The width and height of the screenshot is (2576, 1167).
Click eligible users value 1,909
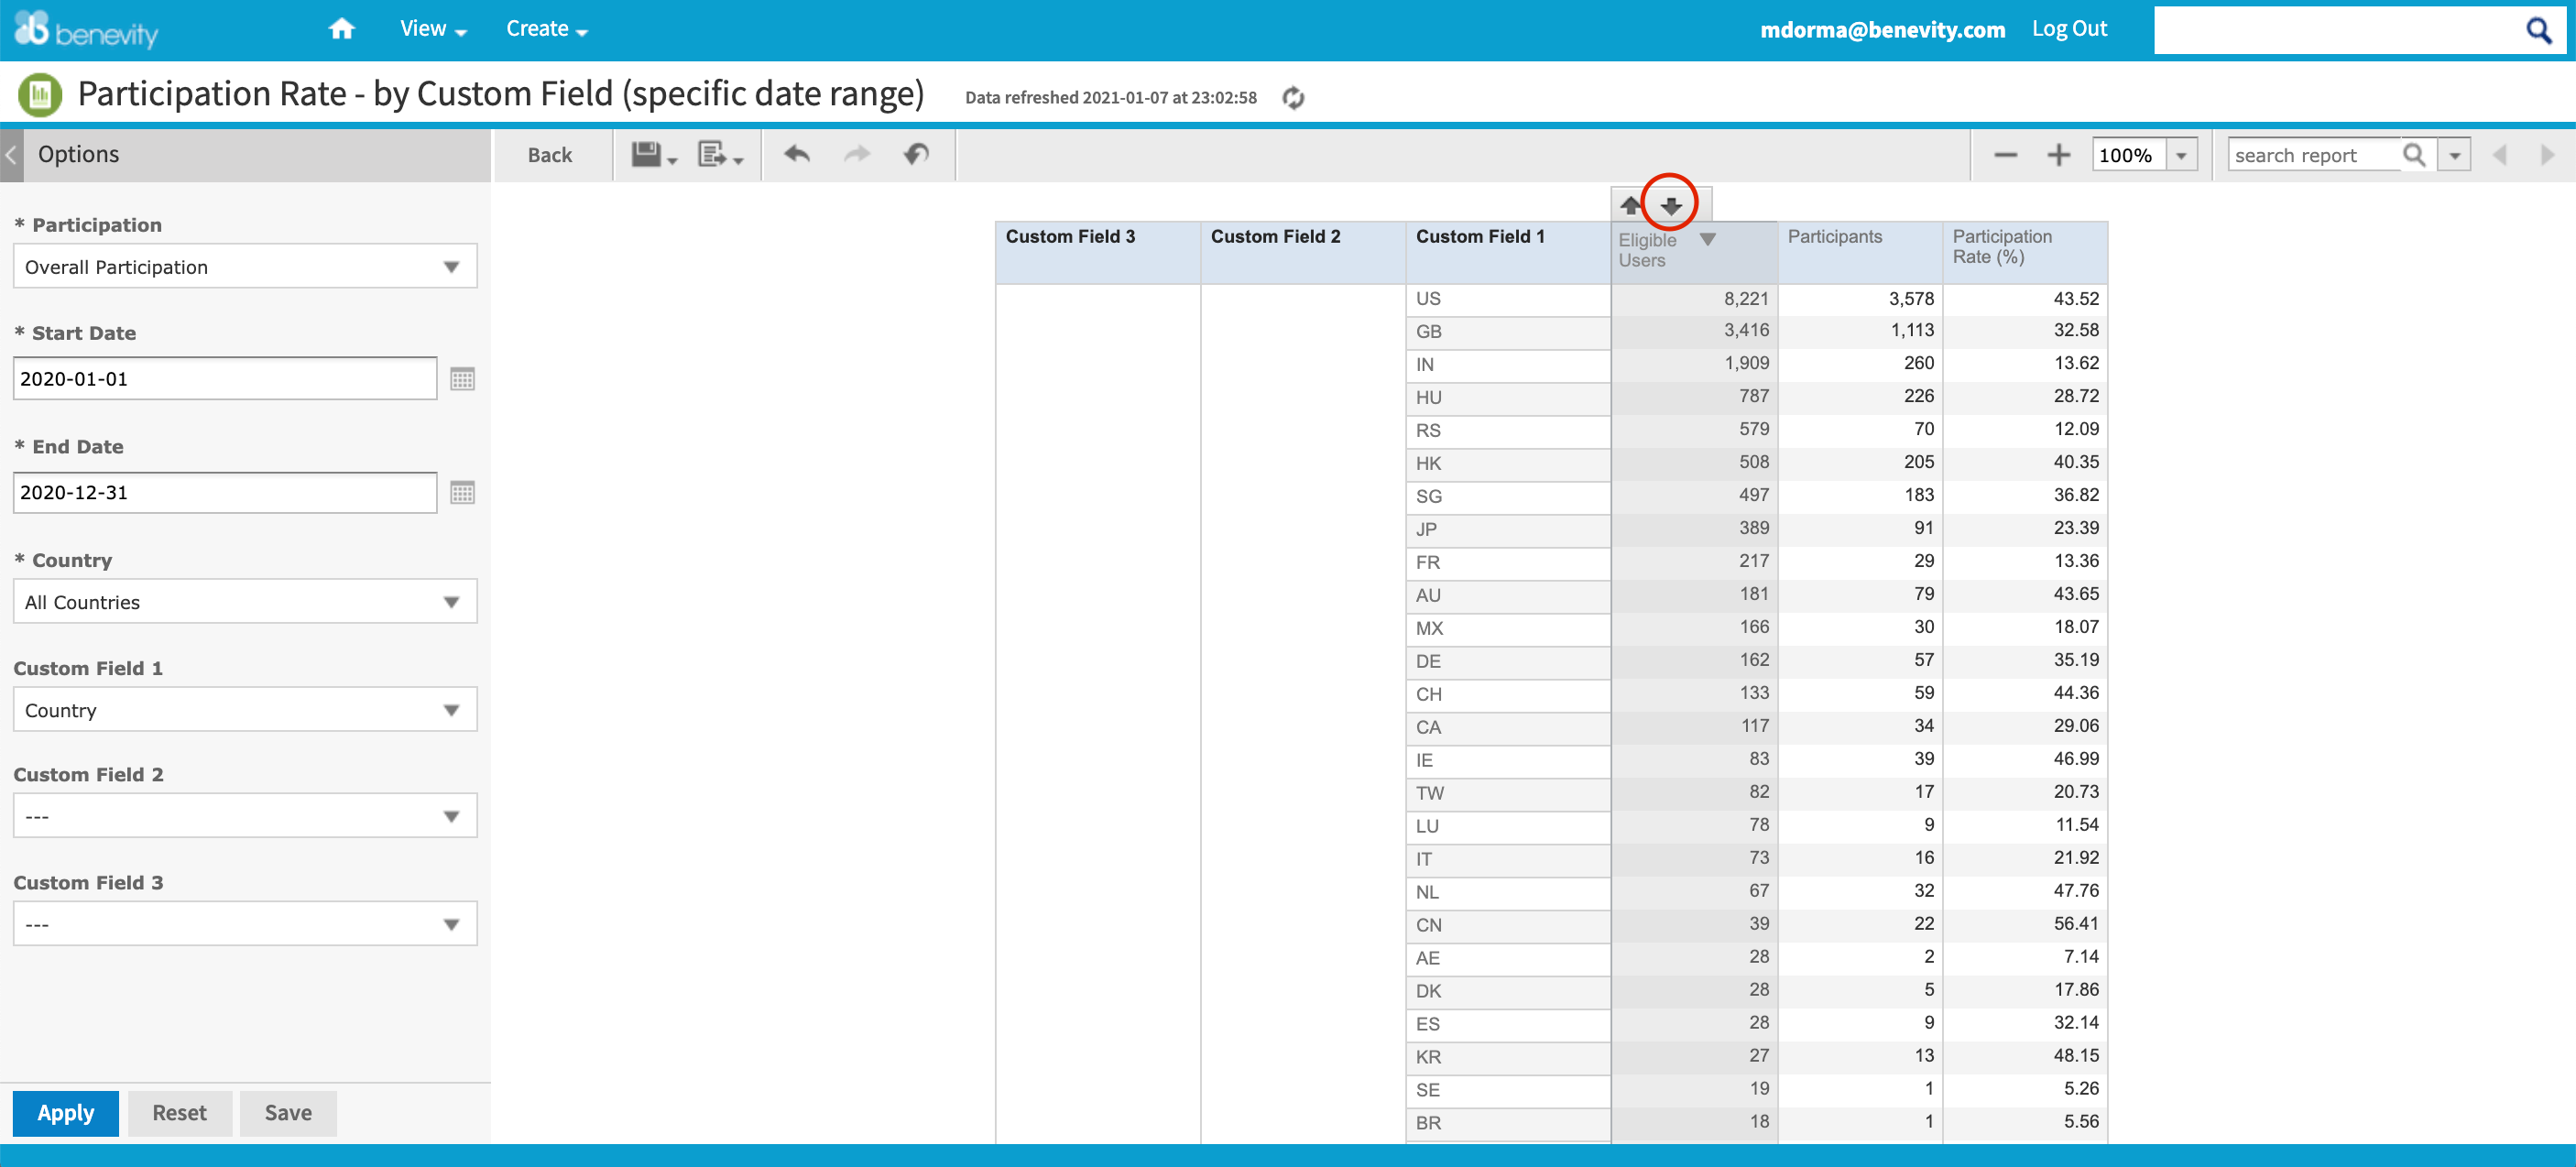point(1746,363)
